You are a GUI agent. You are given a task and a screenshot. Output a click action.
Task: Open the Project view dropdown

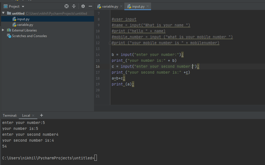coord(23,6)
